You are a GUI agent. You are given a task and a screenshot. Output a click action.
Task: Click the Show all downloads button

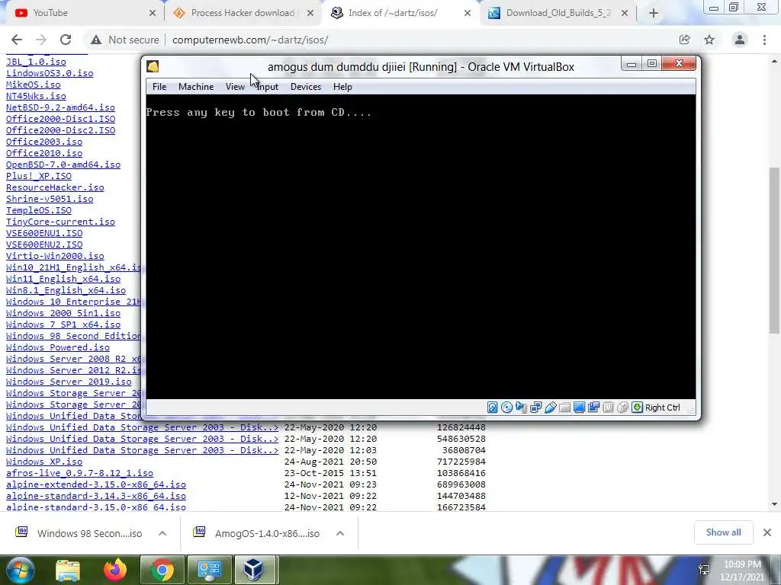[x=723, y=532]
